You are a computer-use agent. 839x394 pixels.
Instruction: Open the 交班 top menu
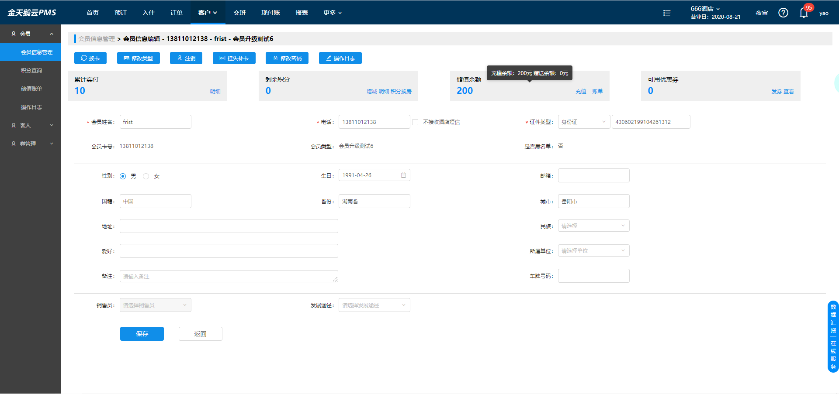(x=239, y=13)
